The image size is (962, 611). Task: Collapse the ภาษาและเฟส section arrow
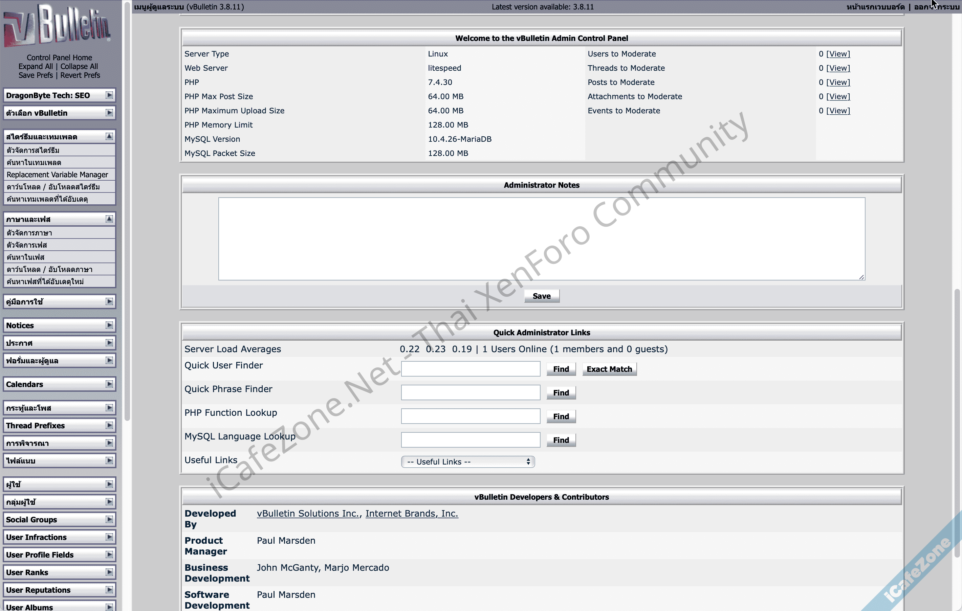pyautogui.click(x=109, y=219)
